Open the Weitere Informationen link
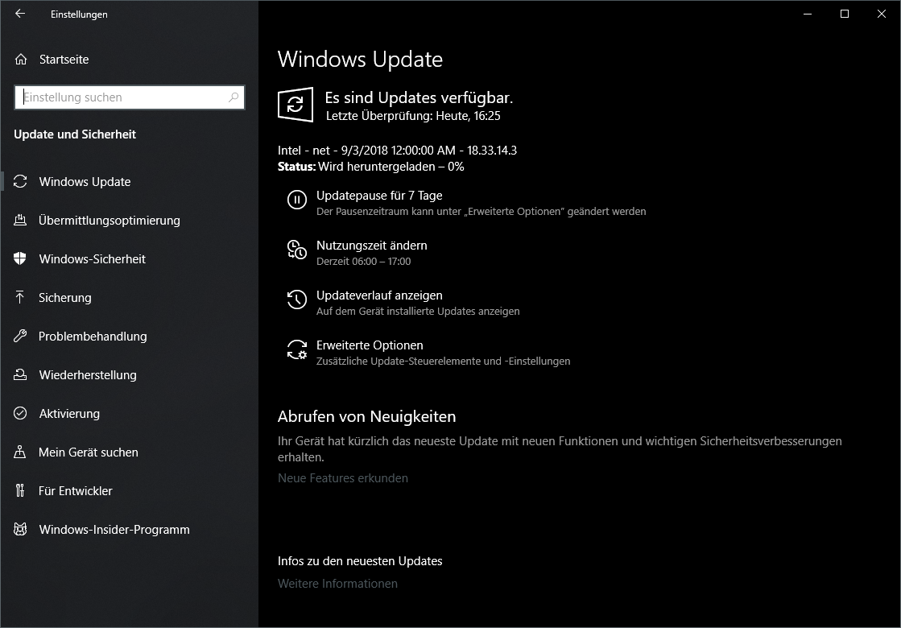 coord(338,583)
